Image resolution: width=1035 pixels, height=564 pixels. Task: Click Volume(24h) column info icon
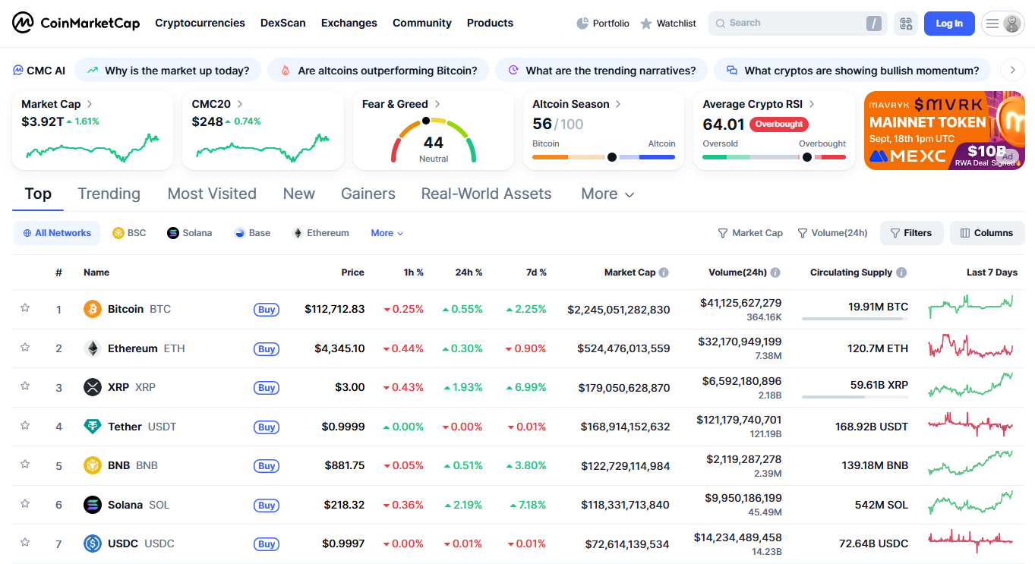click(x=775, y=273)
